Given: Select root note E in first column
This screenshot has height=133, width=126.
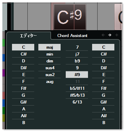Looking at the screenshot, I should coord(23,75).
